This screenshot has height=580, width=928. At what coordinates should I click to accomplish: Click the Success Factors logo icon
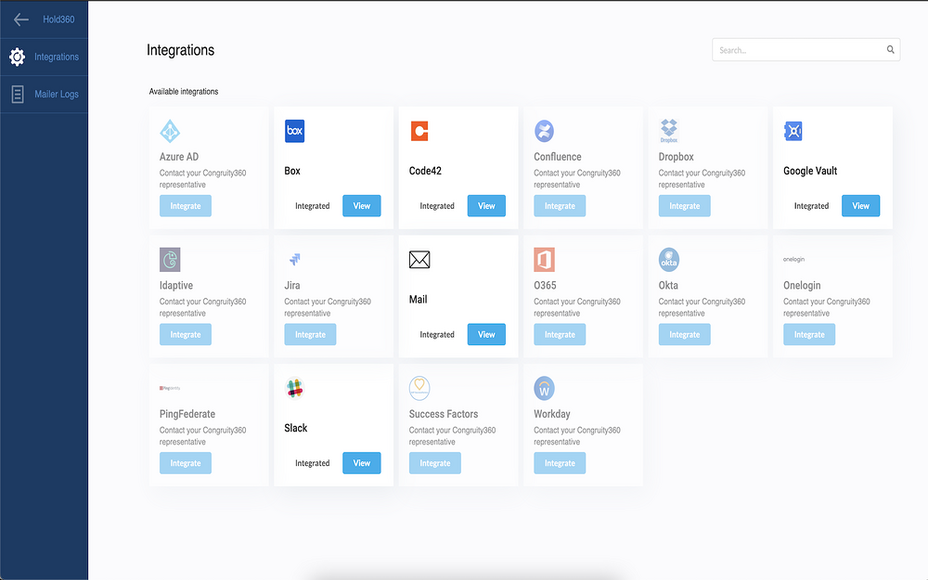pyautogui.click(x=419, y=388)
